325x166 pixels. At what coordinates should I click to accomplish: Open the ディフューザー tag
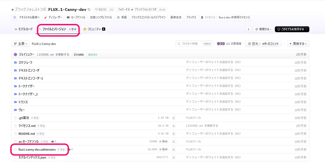pos(53,17)
